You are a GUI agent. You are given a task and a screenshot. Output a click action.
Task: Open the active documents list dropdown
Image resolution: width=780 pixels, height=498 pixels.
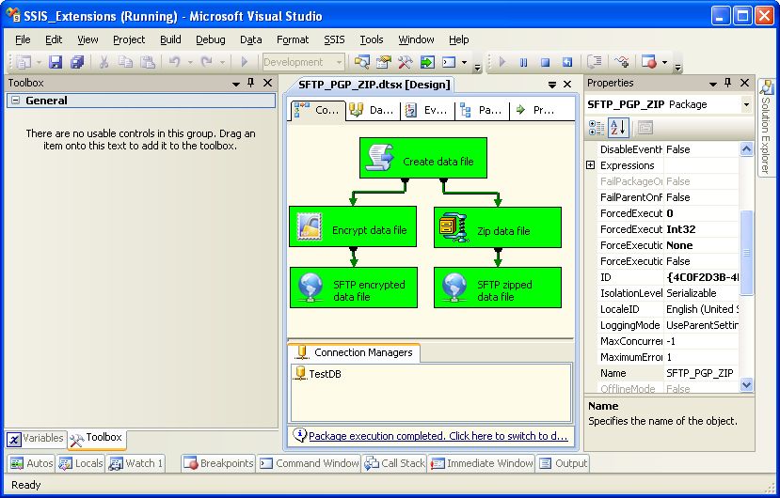click(551, 85)
